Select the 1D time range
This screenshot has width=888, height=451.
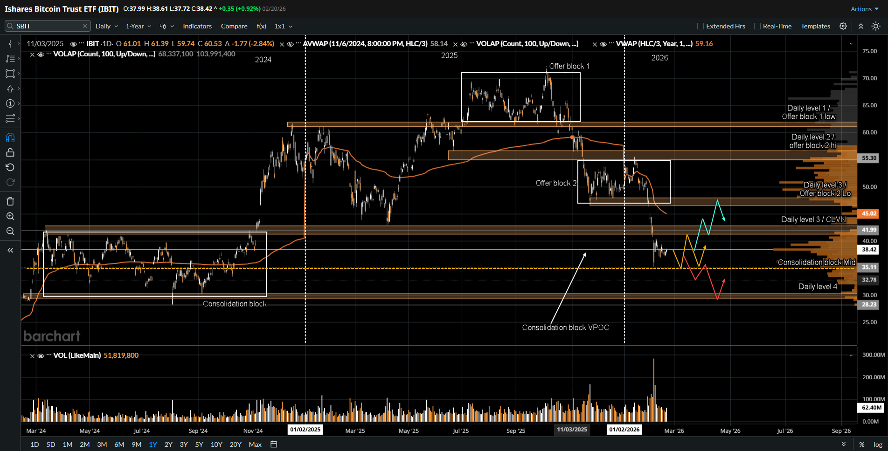point(35,444)
